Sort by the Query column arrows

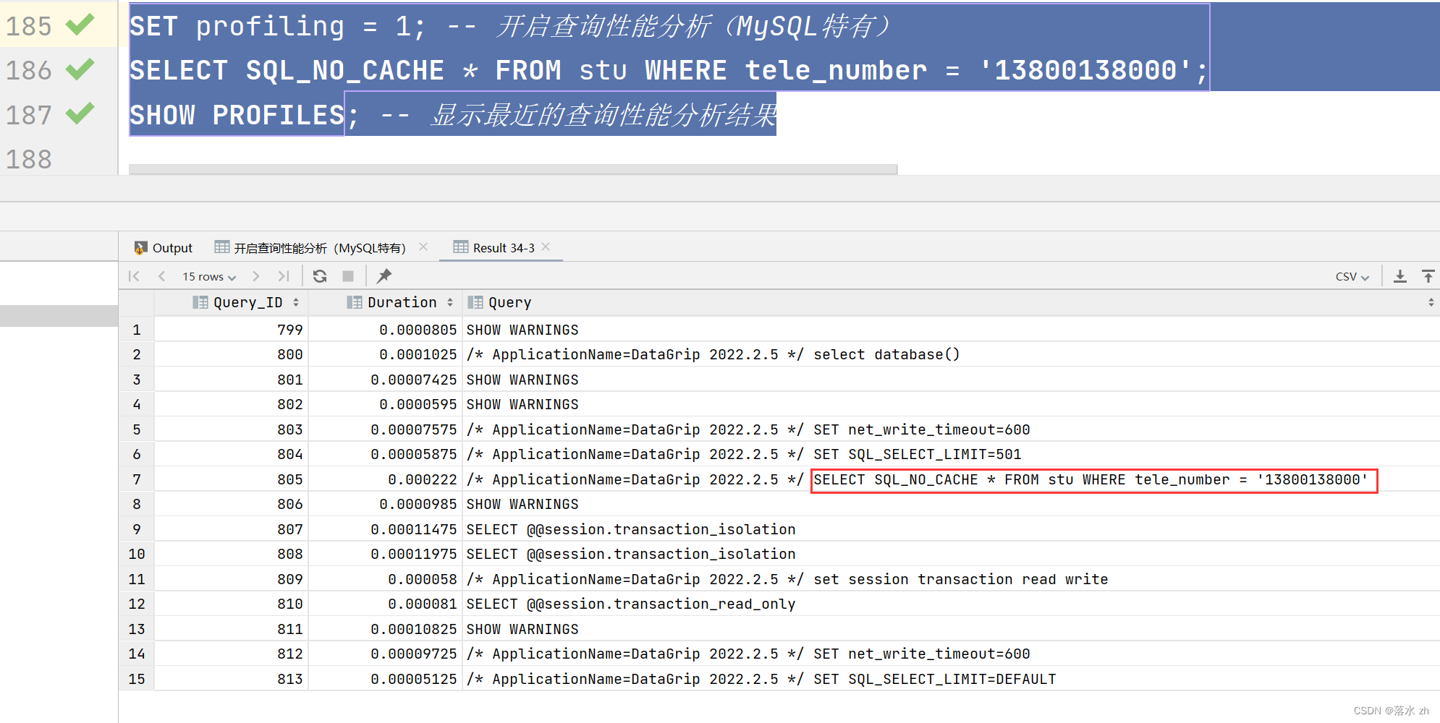(x=1431, y=302)
